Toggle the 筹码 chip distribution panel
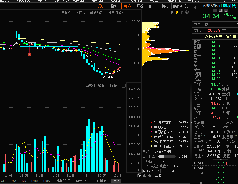 [127, 6]
